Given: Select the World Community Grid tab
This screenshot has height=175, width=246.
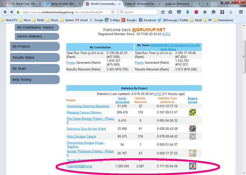Looking at the screenshot, I should tap(102, 4).
